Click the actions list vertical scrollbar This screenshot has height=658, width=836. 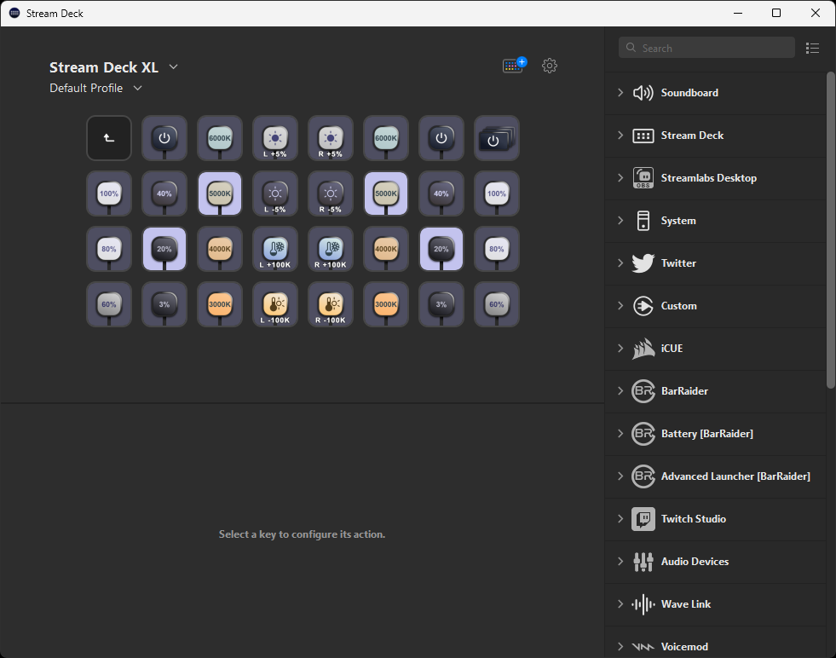(x=831, y=230)
